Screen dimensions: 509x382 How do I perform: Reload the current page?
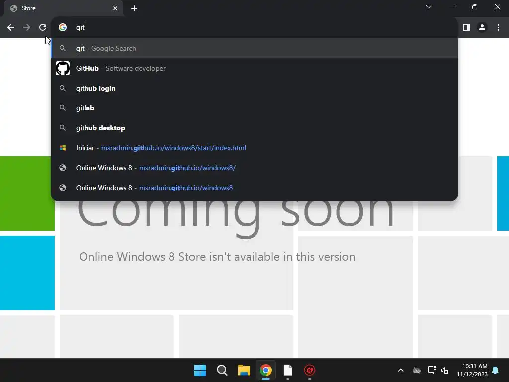(43, 27)
